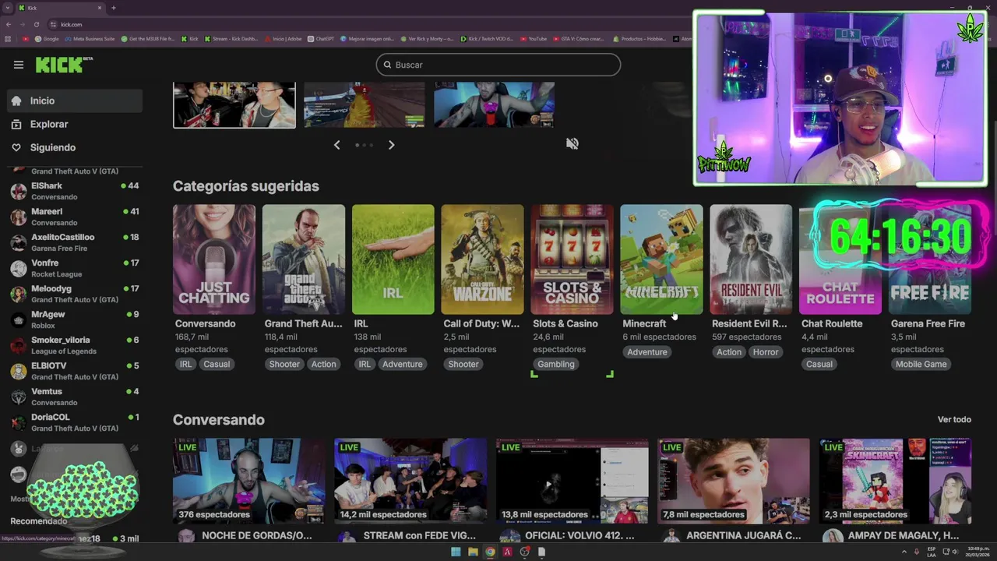Screen dimensions: 997x561
Task: Open ElShark avatar in following list
Action: [x=19, y=191]
